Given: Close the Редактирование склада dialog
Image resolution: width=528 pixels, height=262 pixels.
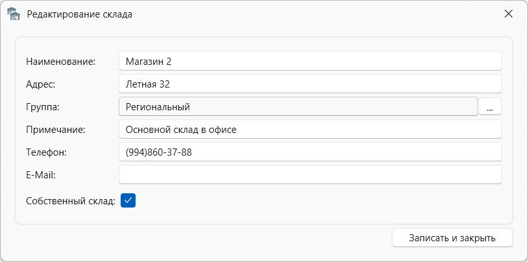Looking at the screenshot, I should click(x=509, y=14).
